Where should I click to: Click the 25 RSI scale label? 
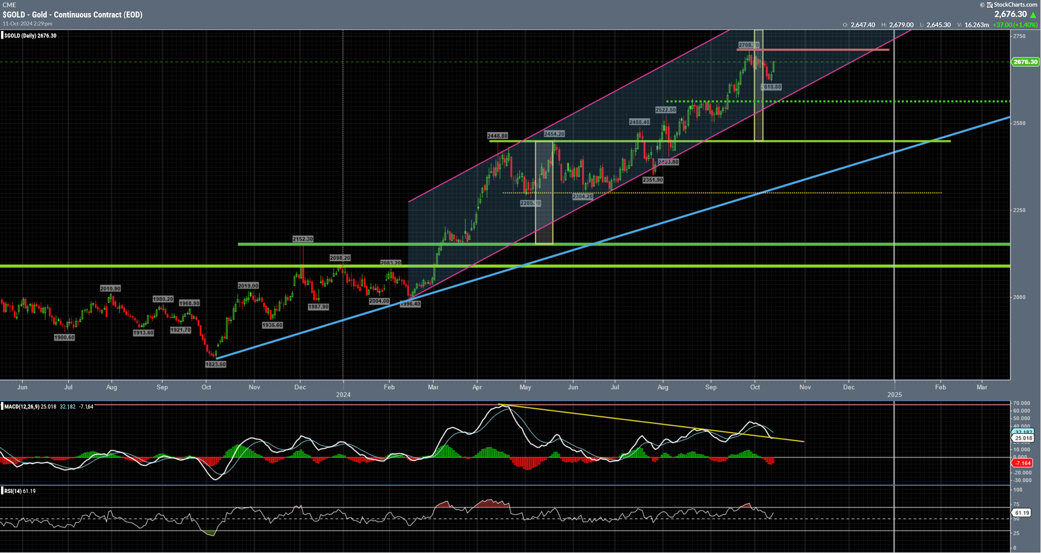1016,533
